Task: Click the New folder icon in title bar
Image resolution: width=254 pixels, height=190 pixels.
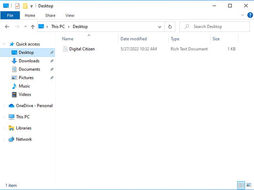Action: click(25, 6)
